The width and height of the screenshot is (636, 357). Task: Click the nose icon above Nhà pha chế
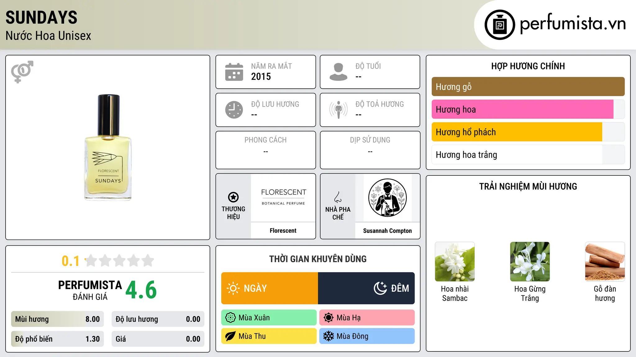338,197
